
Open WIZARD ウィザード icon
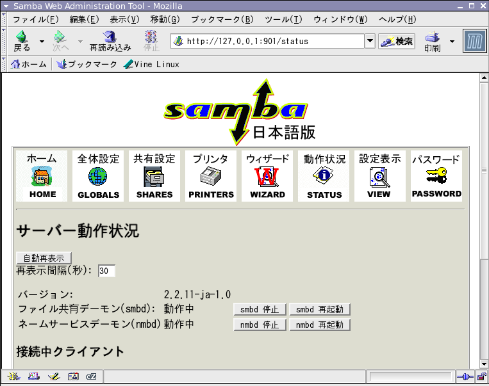tap(267, 176)
